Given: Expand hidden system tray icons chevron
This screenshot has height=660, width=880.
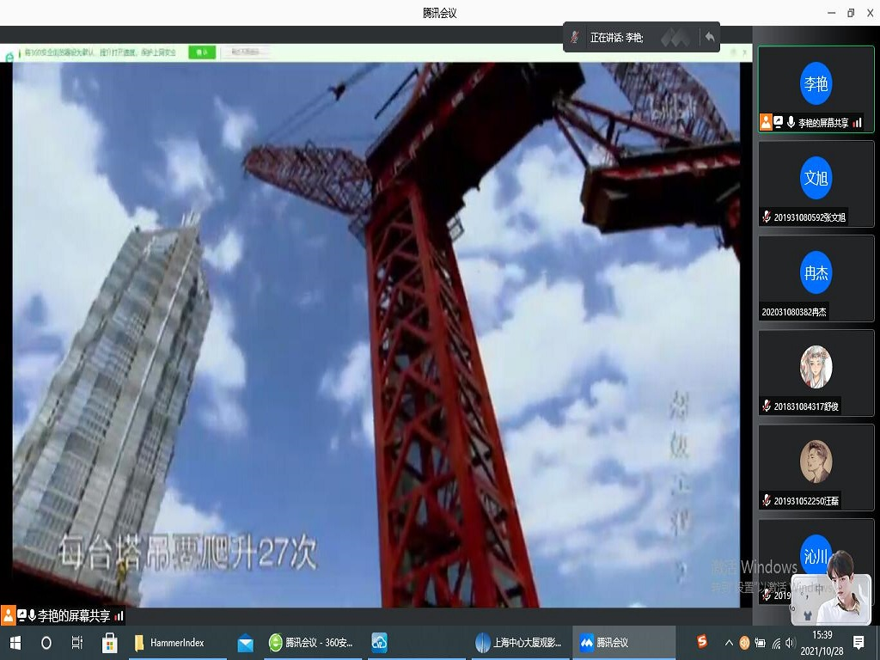Looking at the screenshot, I should tap(729, 643).
